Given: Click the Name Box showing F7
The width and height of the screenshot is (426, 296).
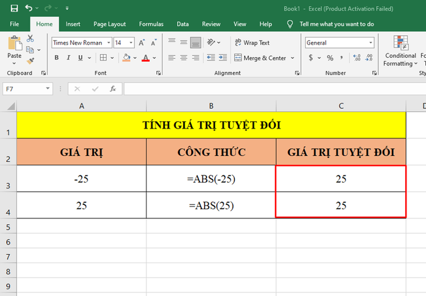Looking at the screenshot, I should tap(27, 89).
